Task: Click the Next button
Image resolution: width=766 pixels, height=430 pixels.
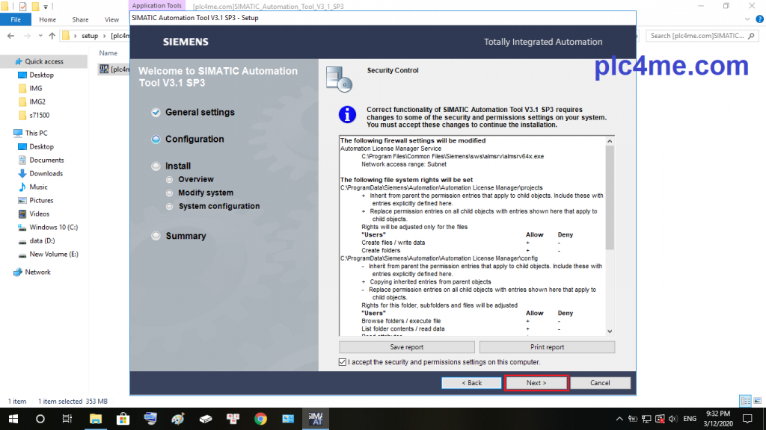Action: pyautogui.click(x=536, y=383)
